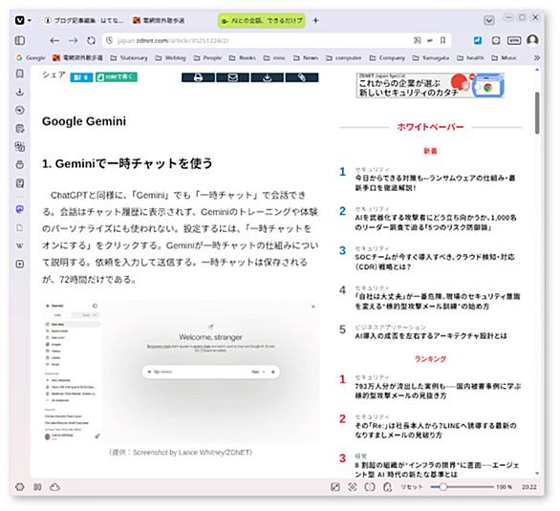Open the Translate panel in sidebar
Screen dimensions: 560x511
click(20, 147)
